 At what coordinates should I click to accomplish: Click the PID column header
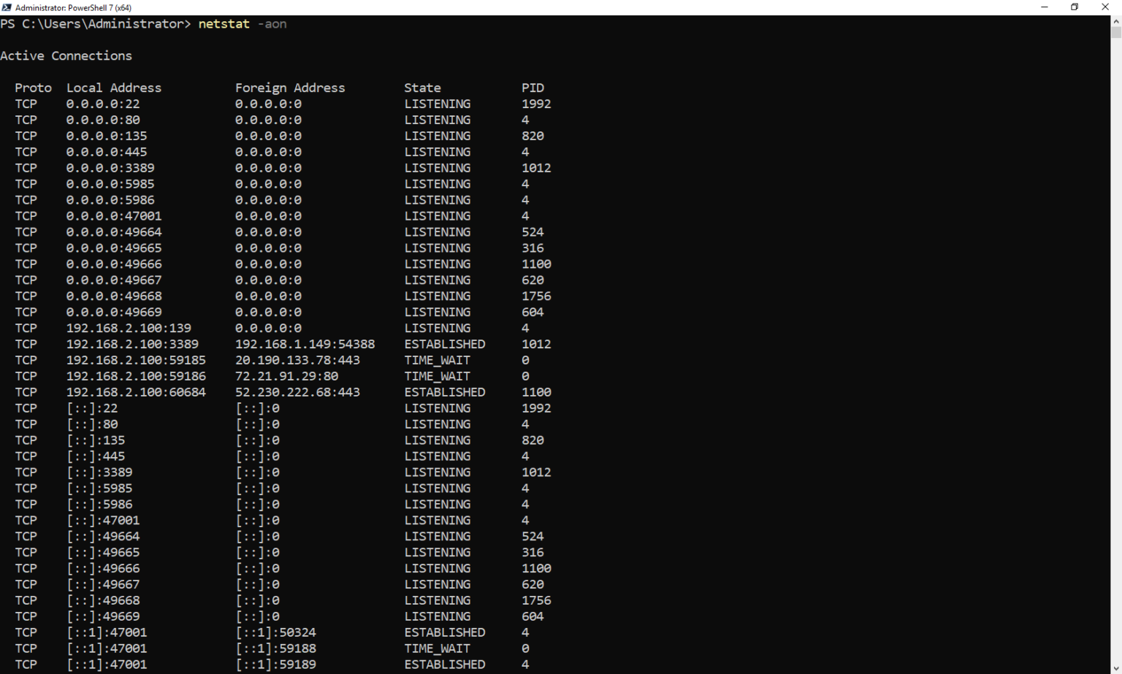pos(533,87)
